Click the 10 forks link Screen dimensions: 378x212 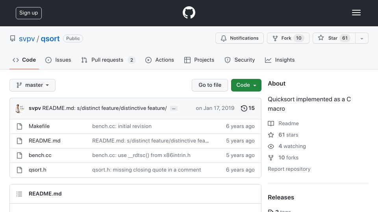pyautogui.click(x=283, y=158)
